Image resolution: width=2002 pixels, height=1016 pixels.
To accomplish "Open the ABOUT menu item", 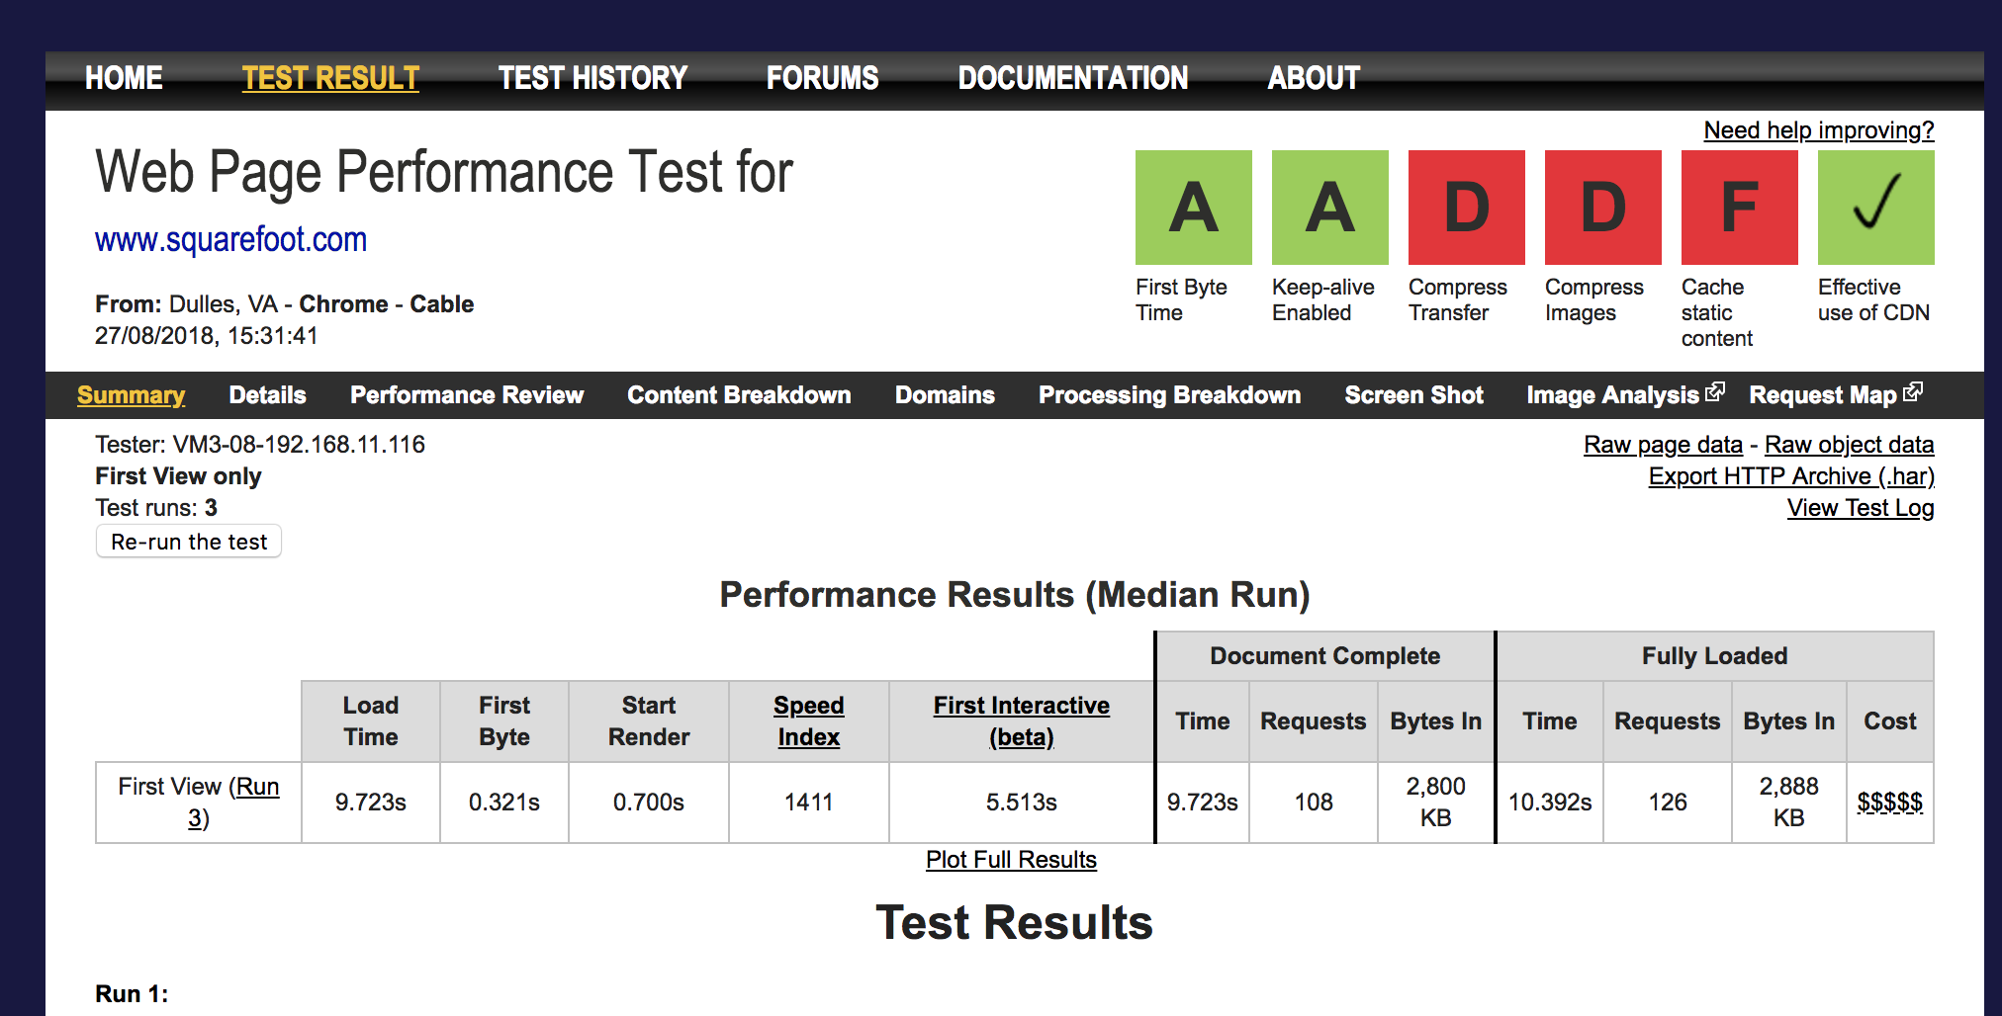I will tap(1314, 78).
